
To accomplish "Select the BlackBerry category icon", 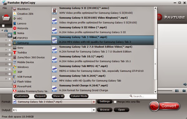I will (15, 9).
